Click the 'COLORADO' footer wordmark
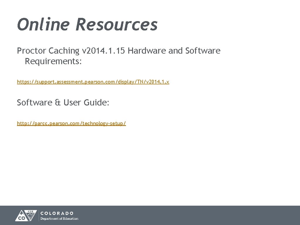Viewport: 300px width, 225px height. tap(57, 213)
